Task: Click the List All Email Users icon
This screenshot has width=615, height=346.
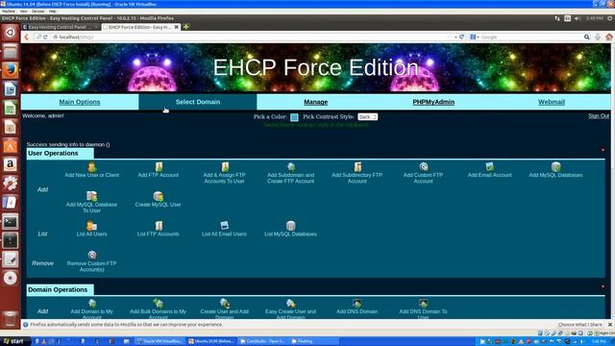Action: [x=224, y=226]
